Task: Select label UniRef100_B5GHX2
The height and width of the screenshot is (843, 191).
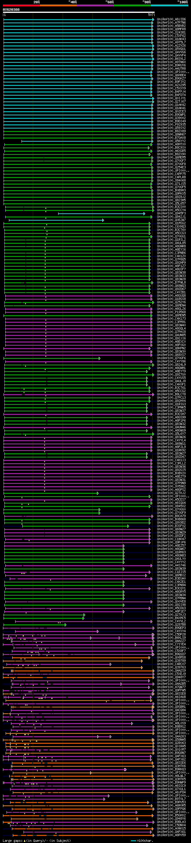Action: coord(171,815)
